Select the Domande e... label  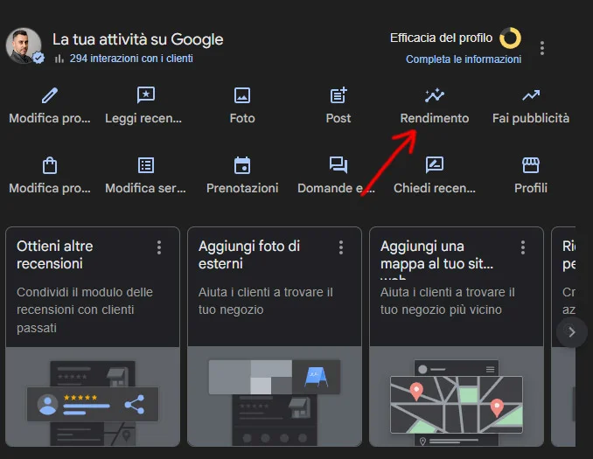(x=336, y=188)
